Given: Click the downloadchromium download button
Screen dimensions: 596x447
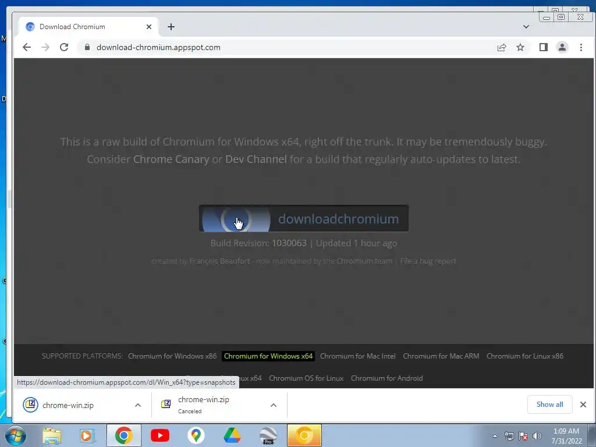Looking at the screenshot, I should pos(304,219).
